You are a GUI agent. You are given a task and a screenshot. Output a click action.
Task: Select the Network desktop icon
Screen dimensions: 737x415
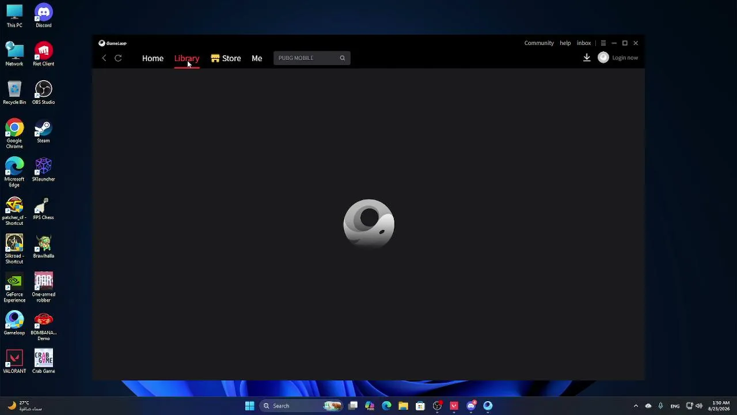point(14,54)
